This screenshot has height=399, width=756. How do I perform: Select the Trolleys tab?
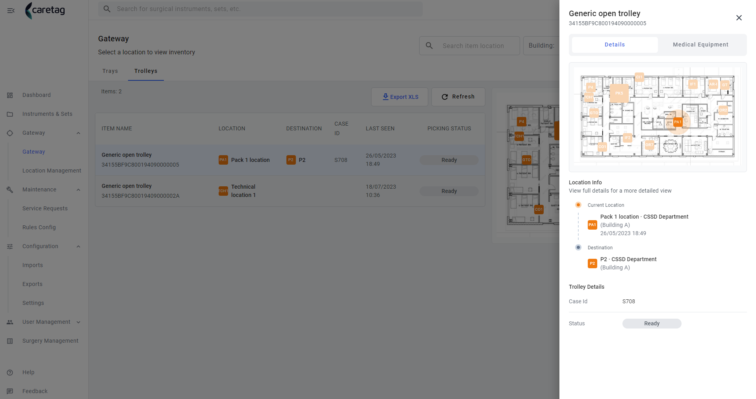(x=146, y=71)
